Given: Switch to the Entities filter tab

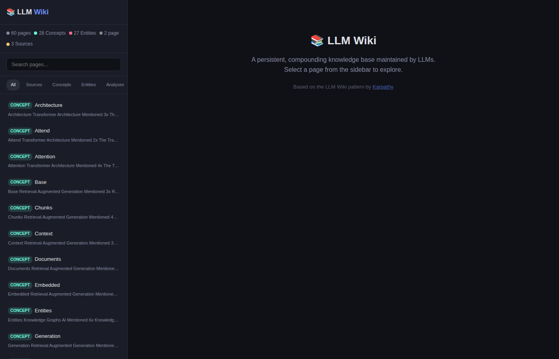Looking at the screenshot, I should point(89,85).
